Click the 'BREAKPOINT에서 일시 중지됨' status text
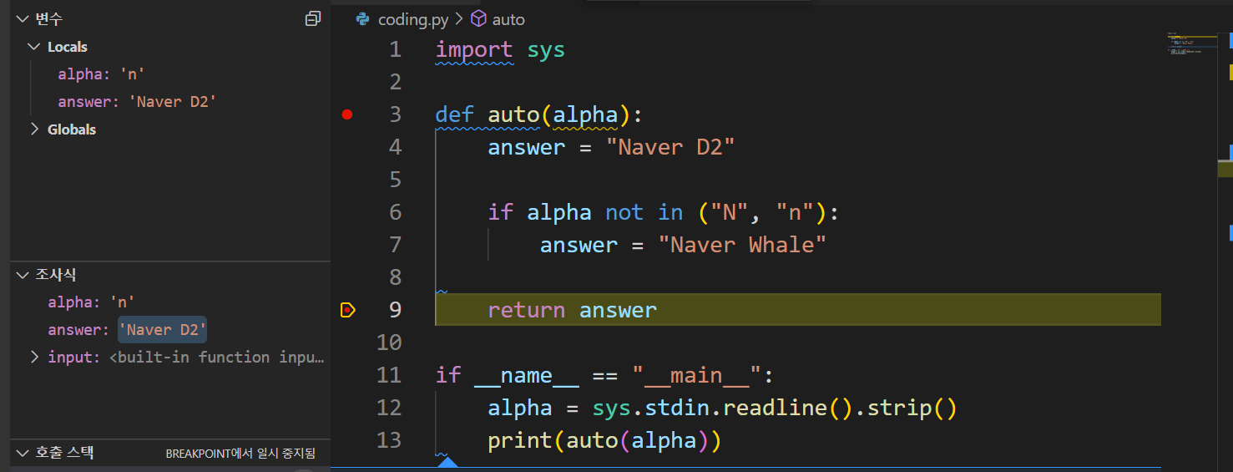 click(240, 454)
